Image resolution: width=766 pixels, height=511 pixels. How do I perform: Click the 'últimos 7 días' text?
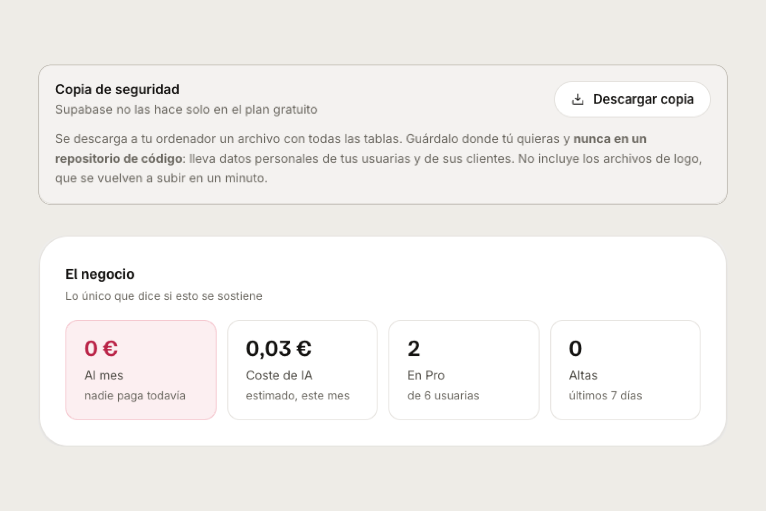605,396
